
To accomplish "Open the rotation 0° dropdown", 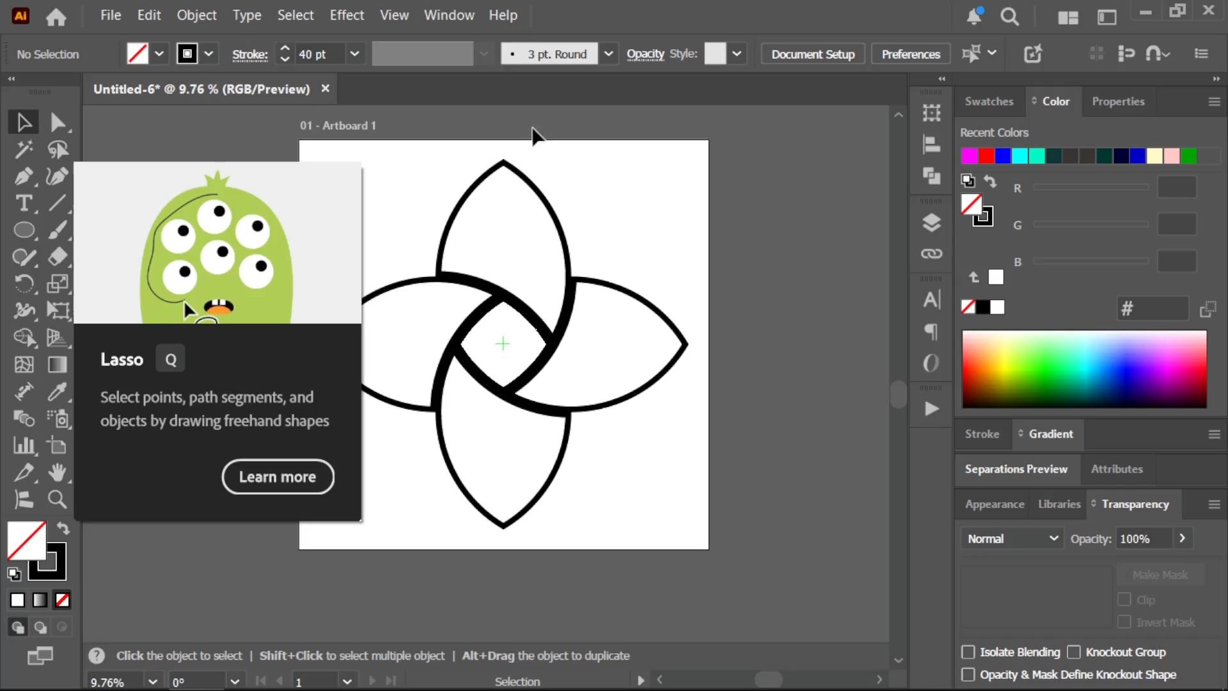I will (x=235, y=681).
